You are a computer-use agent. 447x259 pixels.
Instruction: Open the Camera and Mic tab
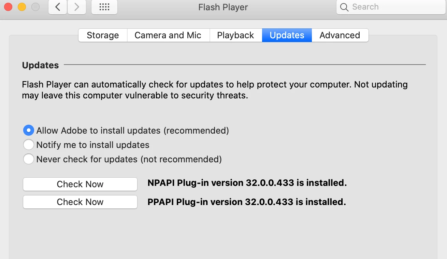(x=168, y=35)
